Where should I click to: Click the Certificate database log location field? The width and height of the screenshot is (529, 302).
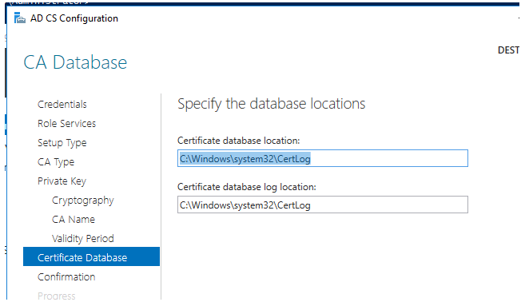point(323,205)
